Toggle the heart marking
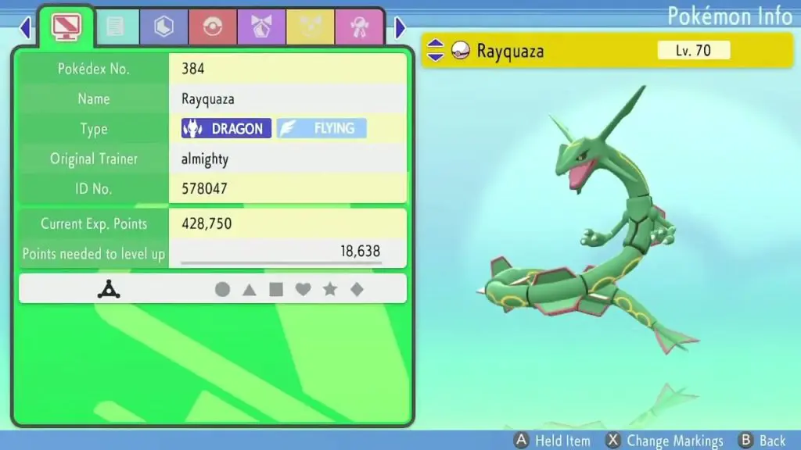 click(x=303, y=290)
